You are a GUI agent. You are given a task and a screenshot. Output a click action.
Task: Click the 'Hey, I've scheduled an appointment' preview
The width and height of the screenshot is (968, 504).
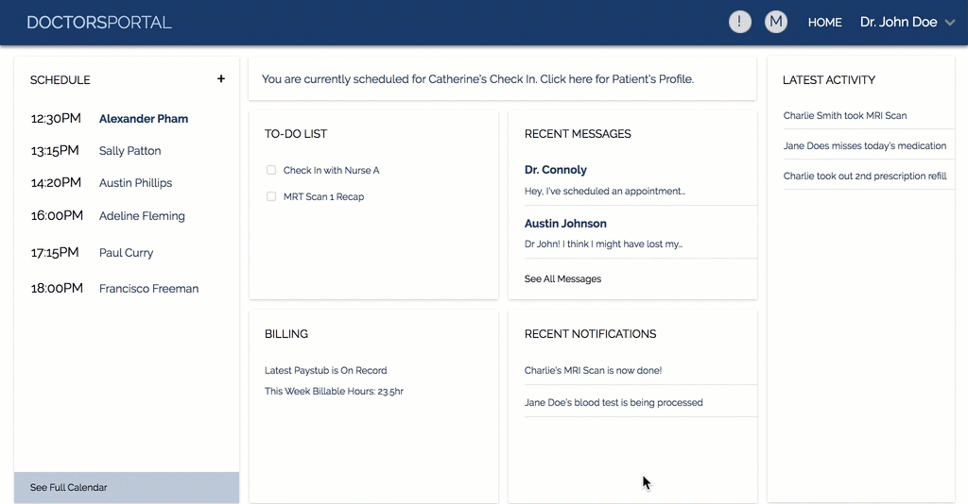pos(604,191)
